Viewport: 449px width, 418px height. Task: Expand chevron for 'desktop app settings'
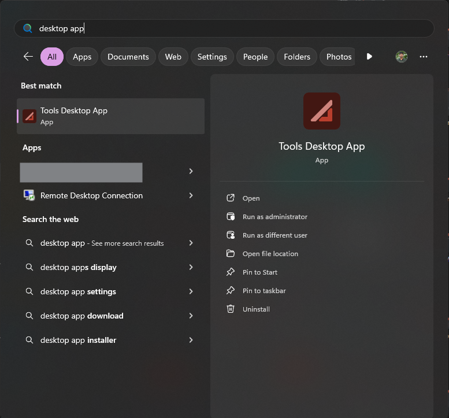click(191, 291)
